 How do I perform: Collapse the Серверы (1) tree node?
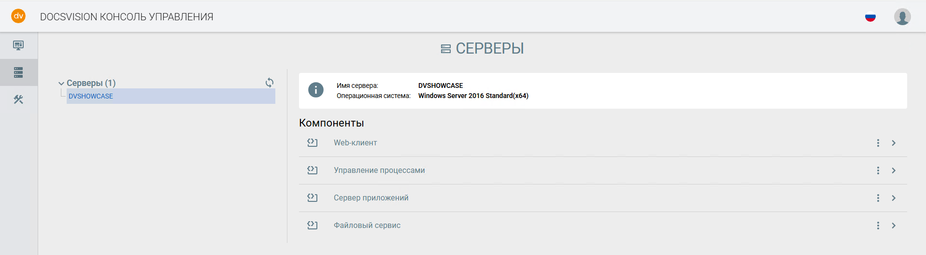61,84
